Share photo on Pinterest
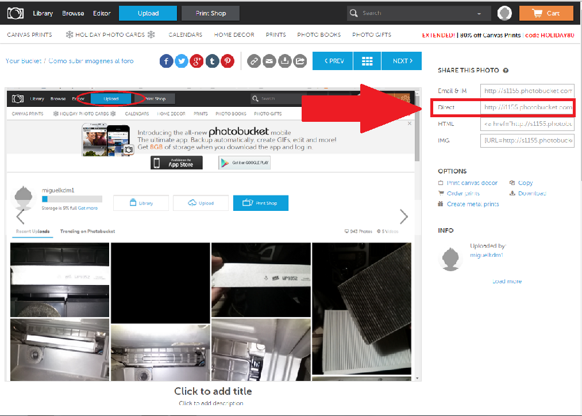The height and width of the screenshot is (416, 582). (228, 61)
